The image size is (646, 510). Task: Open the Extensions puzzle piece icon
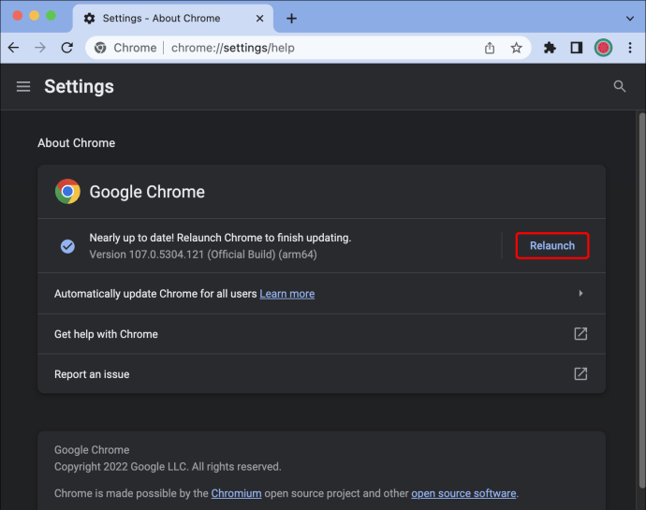point(550,49)
